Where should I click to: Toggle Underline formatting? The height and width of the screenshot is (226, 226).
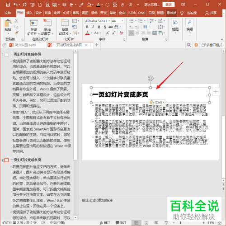99,27
